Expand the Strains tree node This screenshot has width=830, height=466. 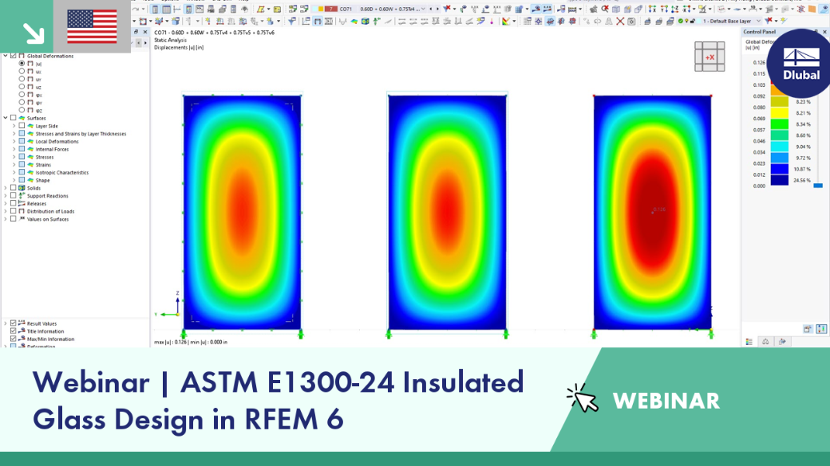tap(14, 165)
